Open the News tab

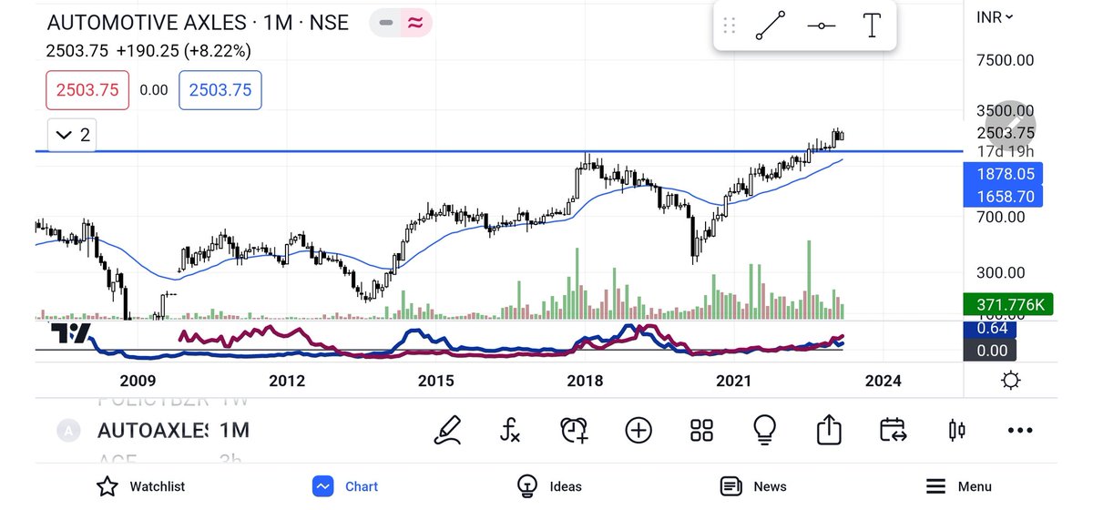[753, 486]
